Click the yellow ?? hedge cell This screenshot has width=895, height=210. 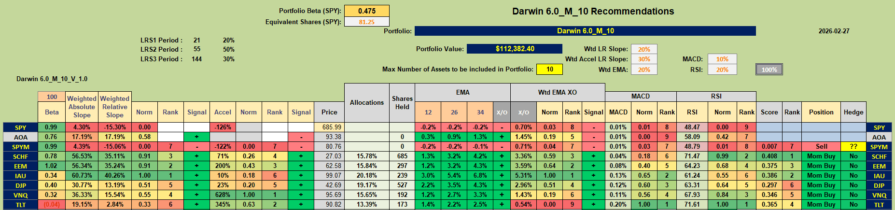pyautogui.click(x=853, y=146)
